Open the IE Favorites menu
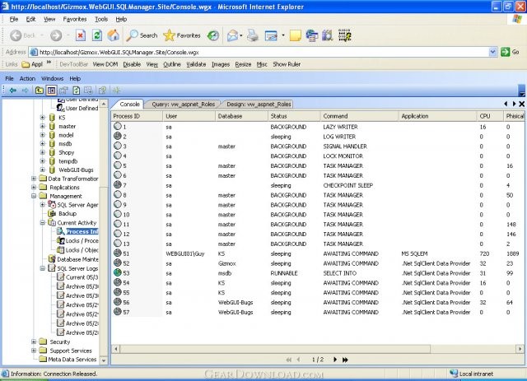The width and height of the screenshot is (527, 381). click(x=75, y=19)
